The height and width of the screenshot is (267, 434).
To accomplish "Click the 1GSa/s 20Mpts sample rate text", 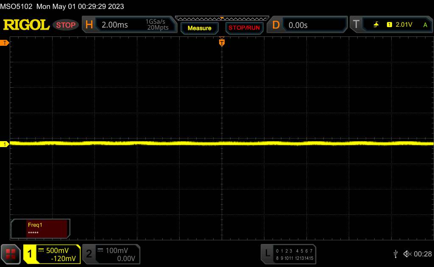I will pos(158,25).
